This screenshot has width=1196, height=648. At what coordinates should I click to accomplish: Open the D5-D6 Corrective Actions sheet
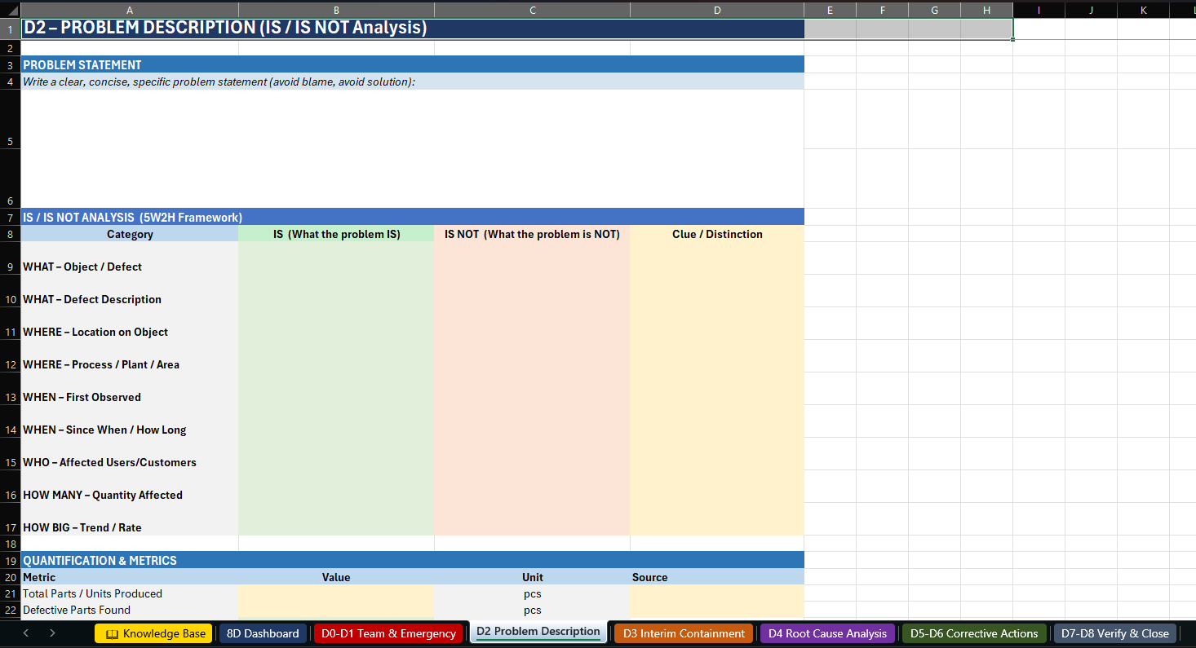tap(973, 633)
